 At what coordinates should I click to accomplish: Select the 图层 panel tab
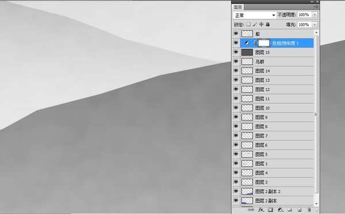point(238,7)
